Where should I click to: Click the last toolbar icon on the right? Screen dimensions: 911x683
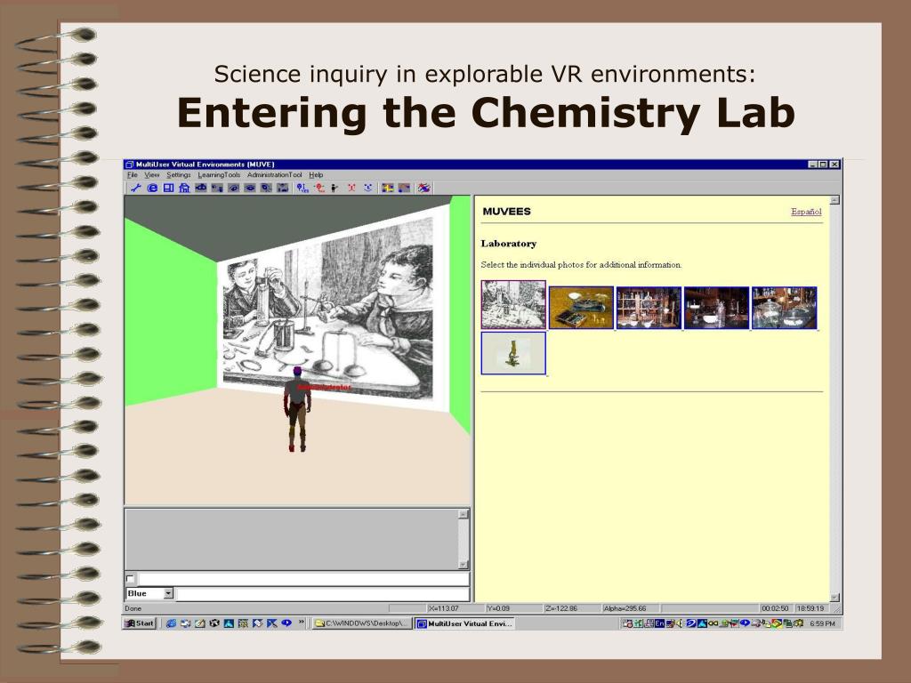[424, 188]
